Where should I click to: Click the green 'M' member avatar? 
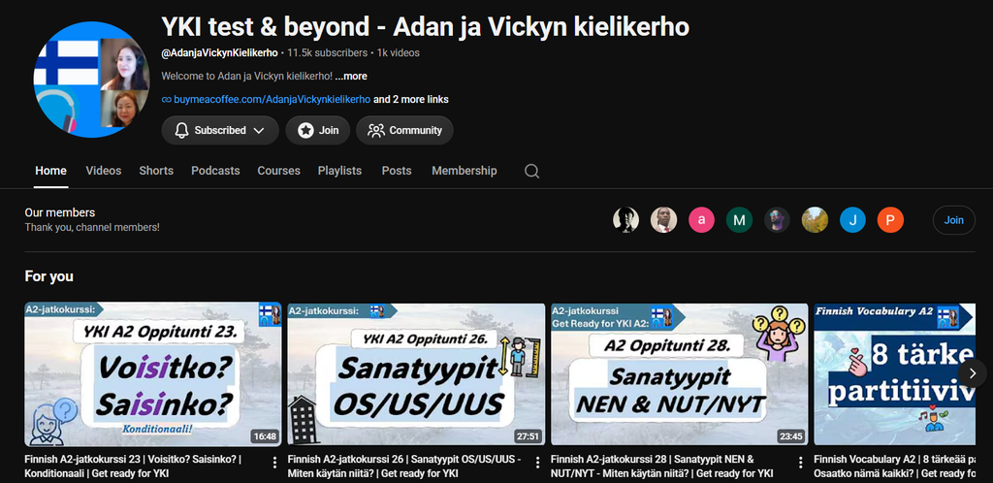[739, 220]
